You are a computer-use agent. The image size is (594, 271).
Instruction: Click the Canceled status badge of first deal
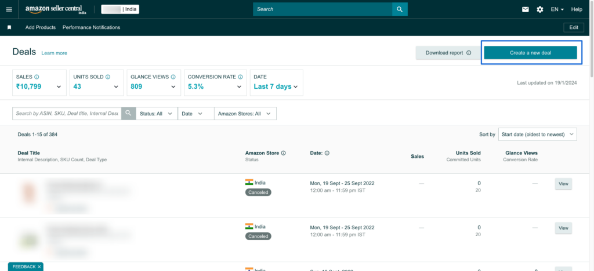click(x=258, y=192)
